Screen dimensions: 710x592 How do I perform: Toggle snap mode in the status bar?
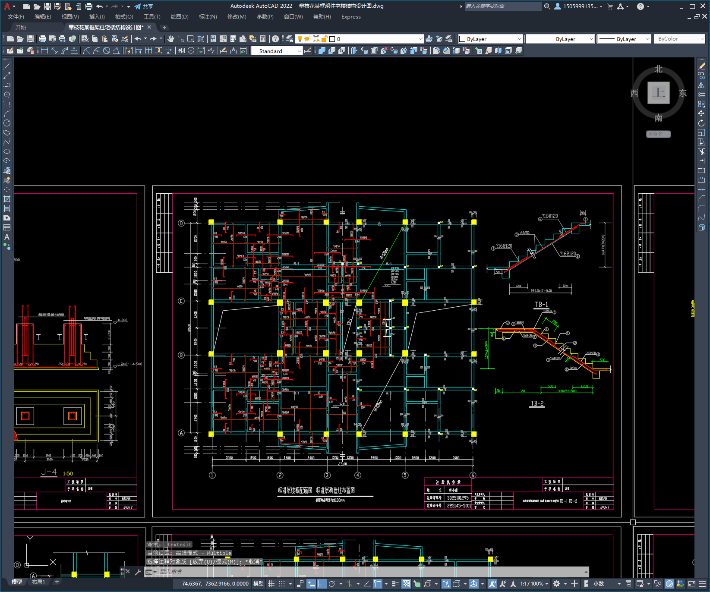click(x=282, y=584)
